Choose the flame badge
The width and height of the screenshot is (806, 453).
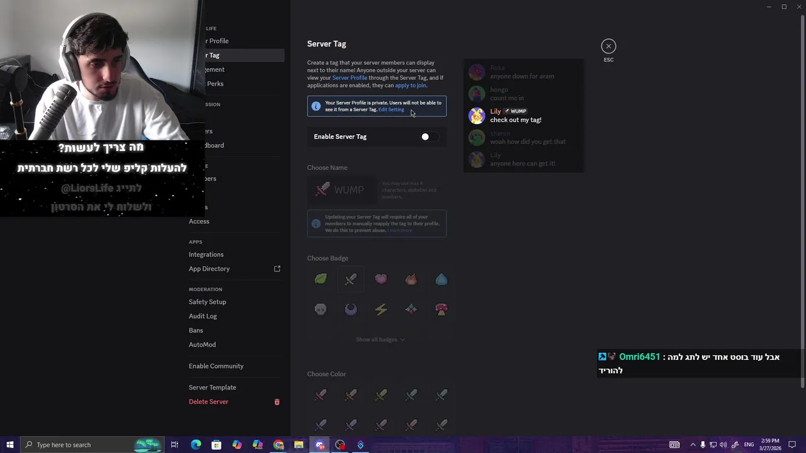pyautogui.click(x=411, y=279)
